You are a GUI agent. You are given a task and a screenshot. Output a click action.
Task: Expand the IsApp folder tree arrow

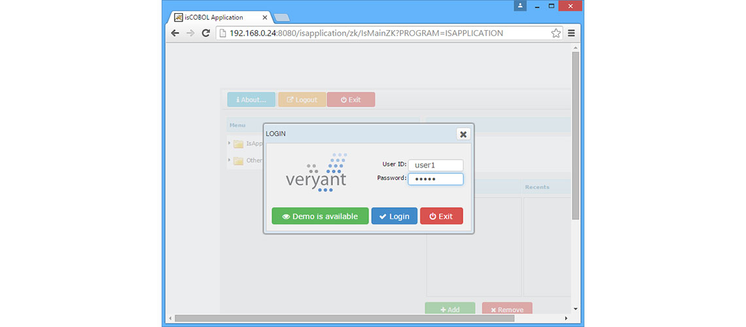pos(229,143)
